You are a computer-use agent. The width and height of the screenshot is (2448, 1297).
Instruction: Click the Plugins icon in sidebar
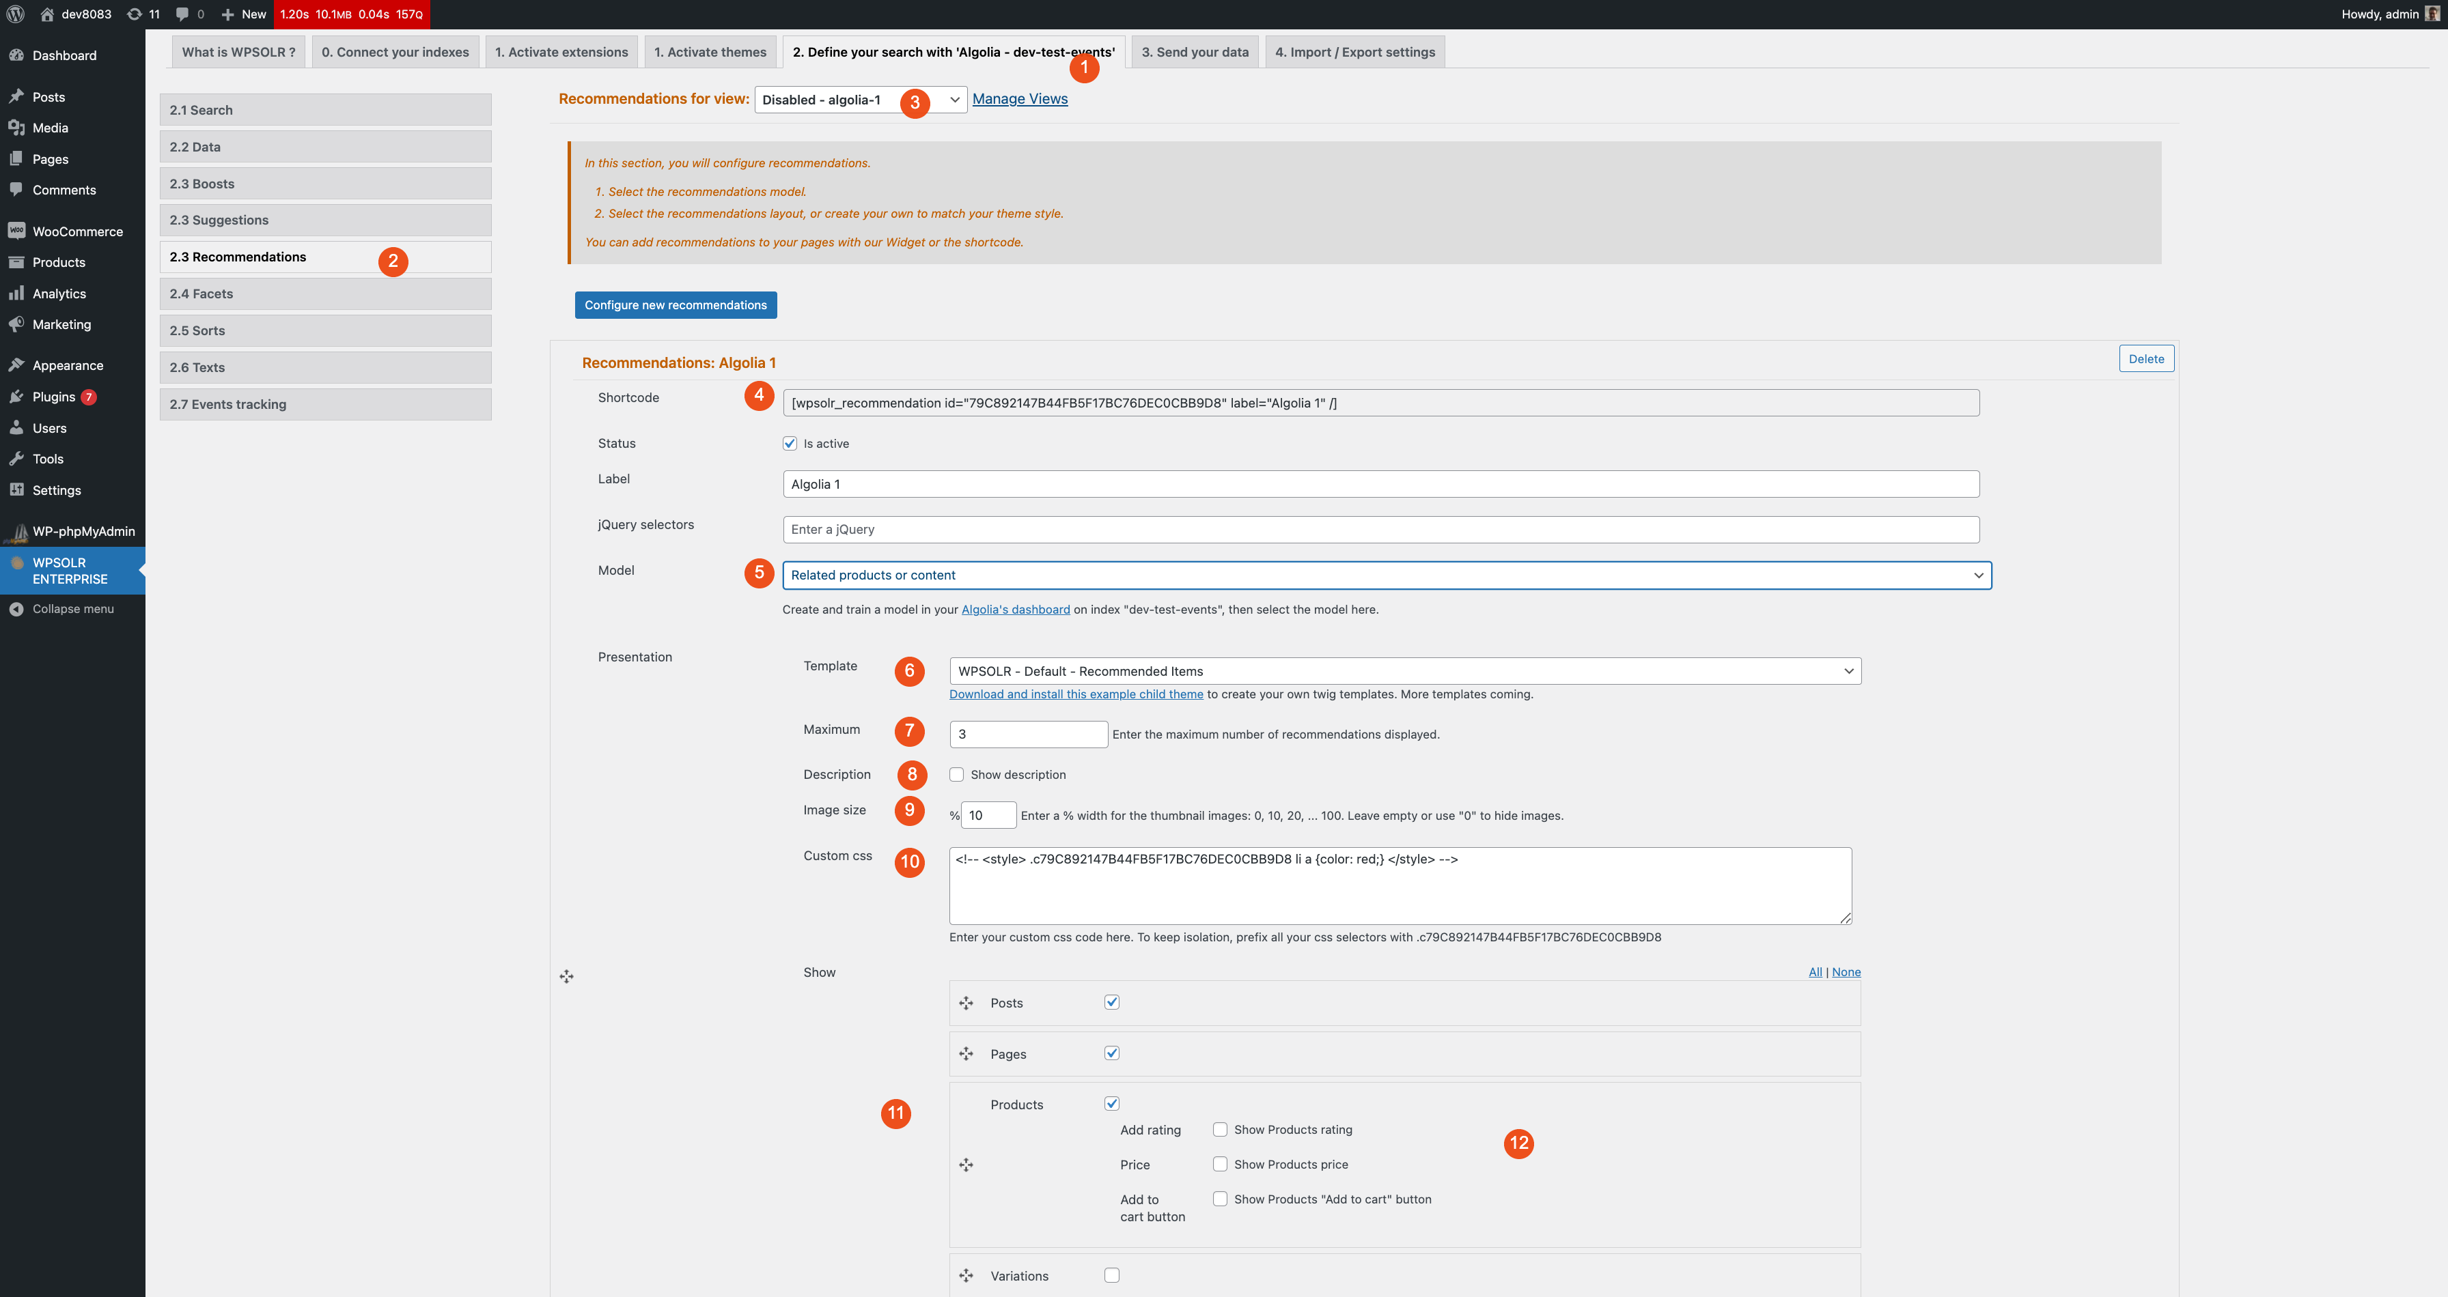tap(16, 397)
